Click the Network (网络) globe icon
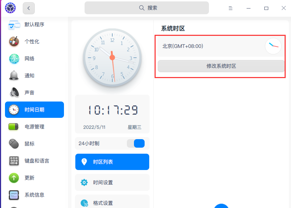291x208 pixels. (x=14, y=59)
